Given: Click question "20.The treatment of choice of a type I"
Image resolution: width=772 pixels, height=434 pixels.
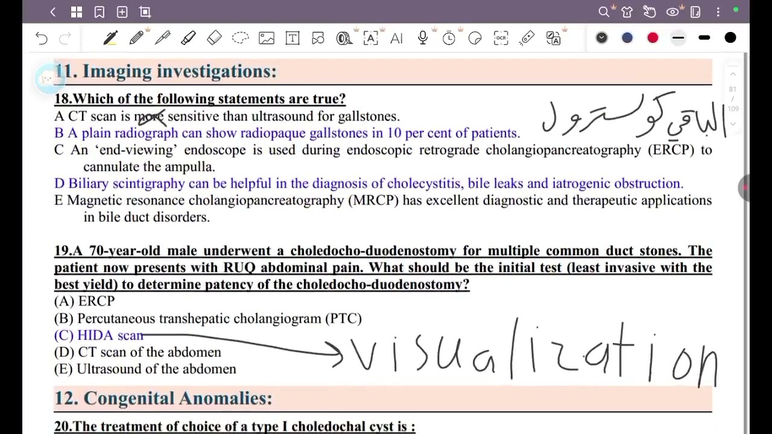Looking at the screenshot, I should click(x=235, y=427).
